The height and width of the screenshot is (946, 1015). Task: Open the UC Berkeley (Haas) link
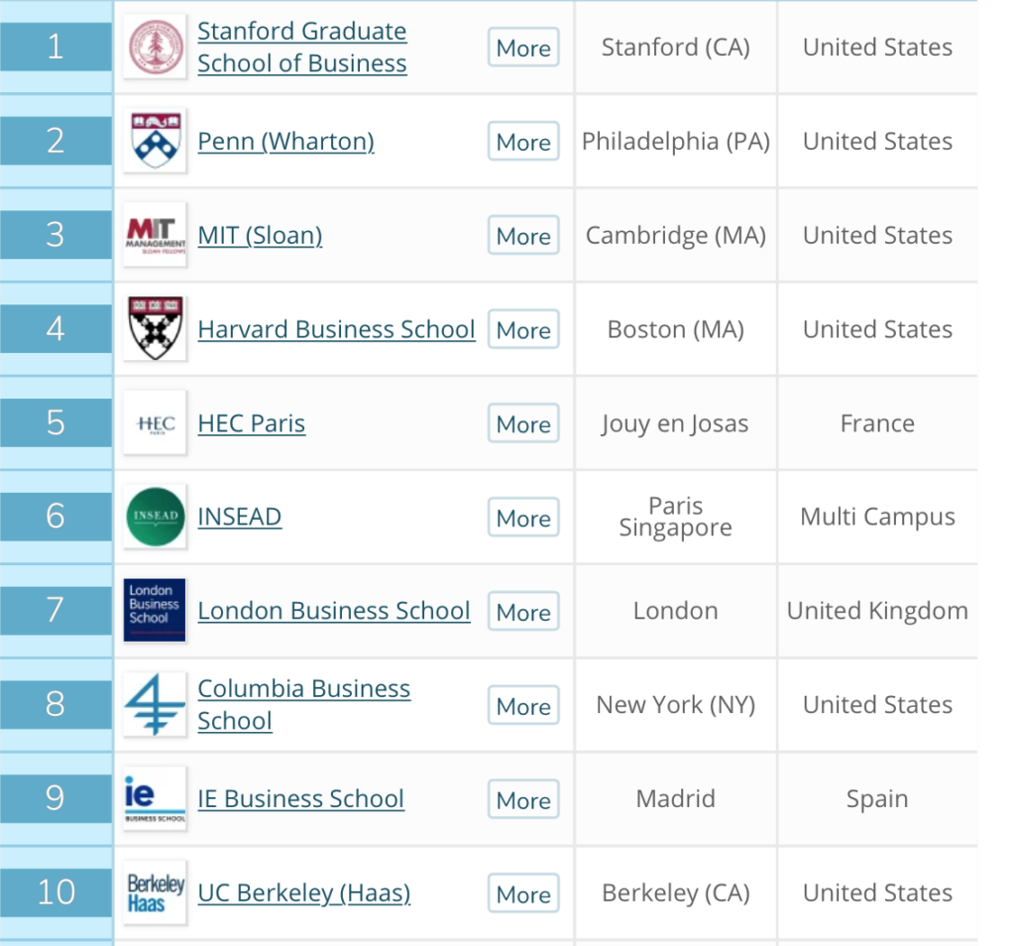[304, 892]
